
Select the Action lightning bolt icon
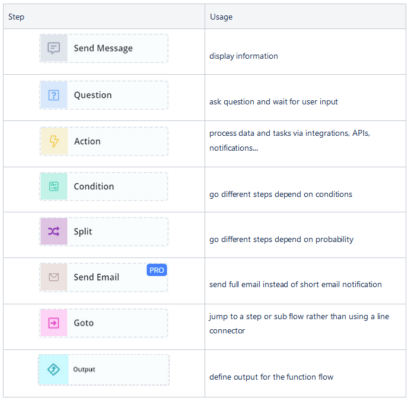(x=54, y=141)
